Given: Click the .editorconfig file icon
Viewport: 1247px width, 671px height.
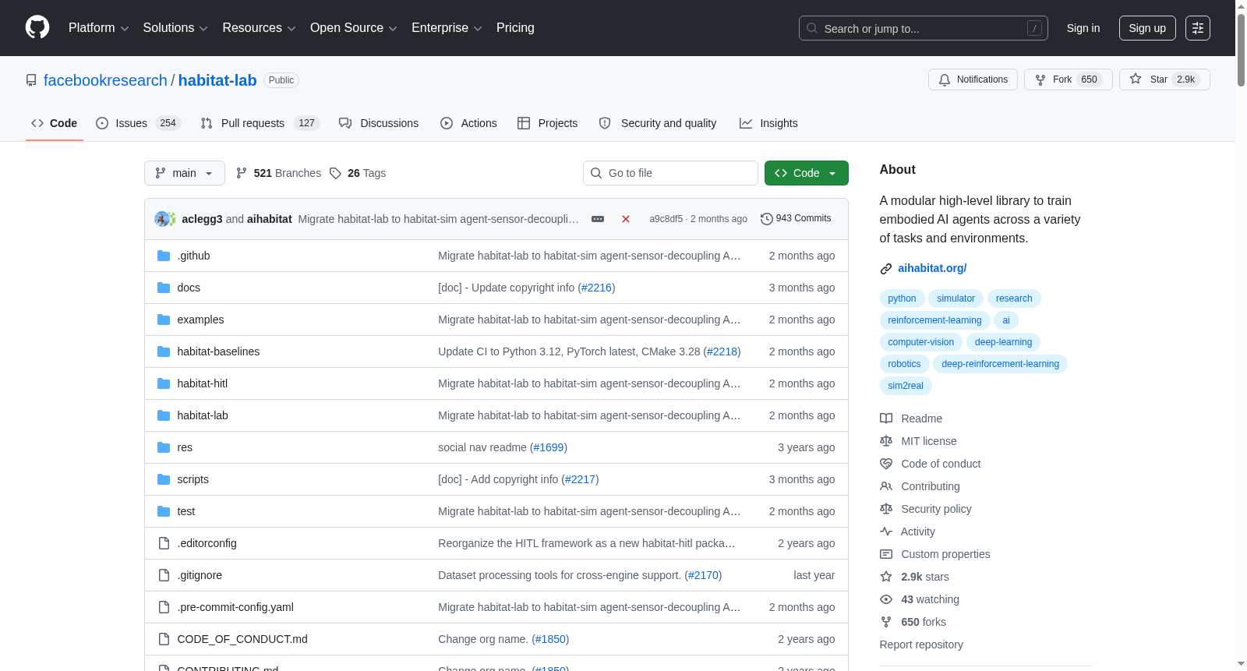Looking at the screenshot, I should 164,543.
